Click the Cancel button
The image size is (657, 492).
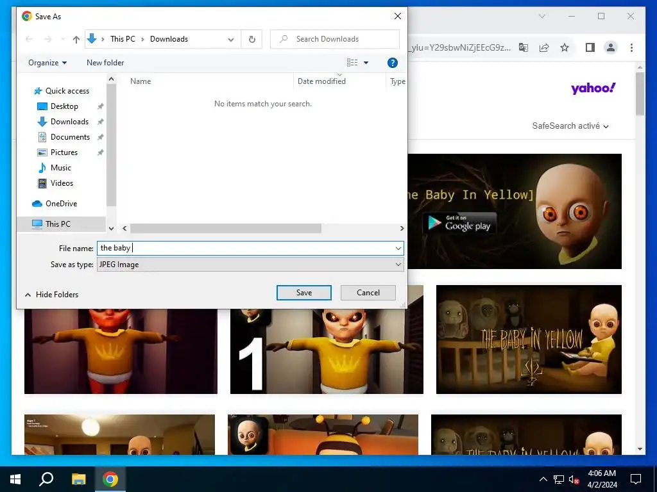368,293
